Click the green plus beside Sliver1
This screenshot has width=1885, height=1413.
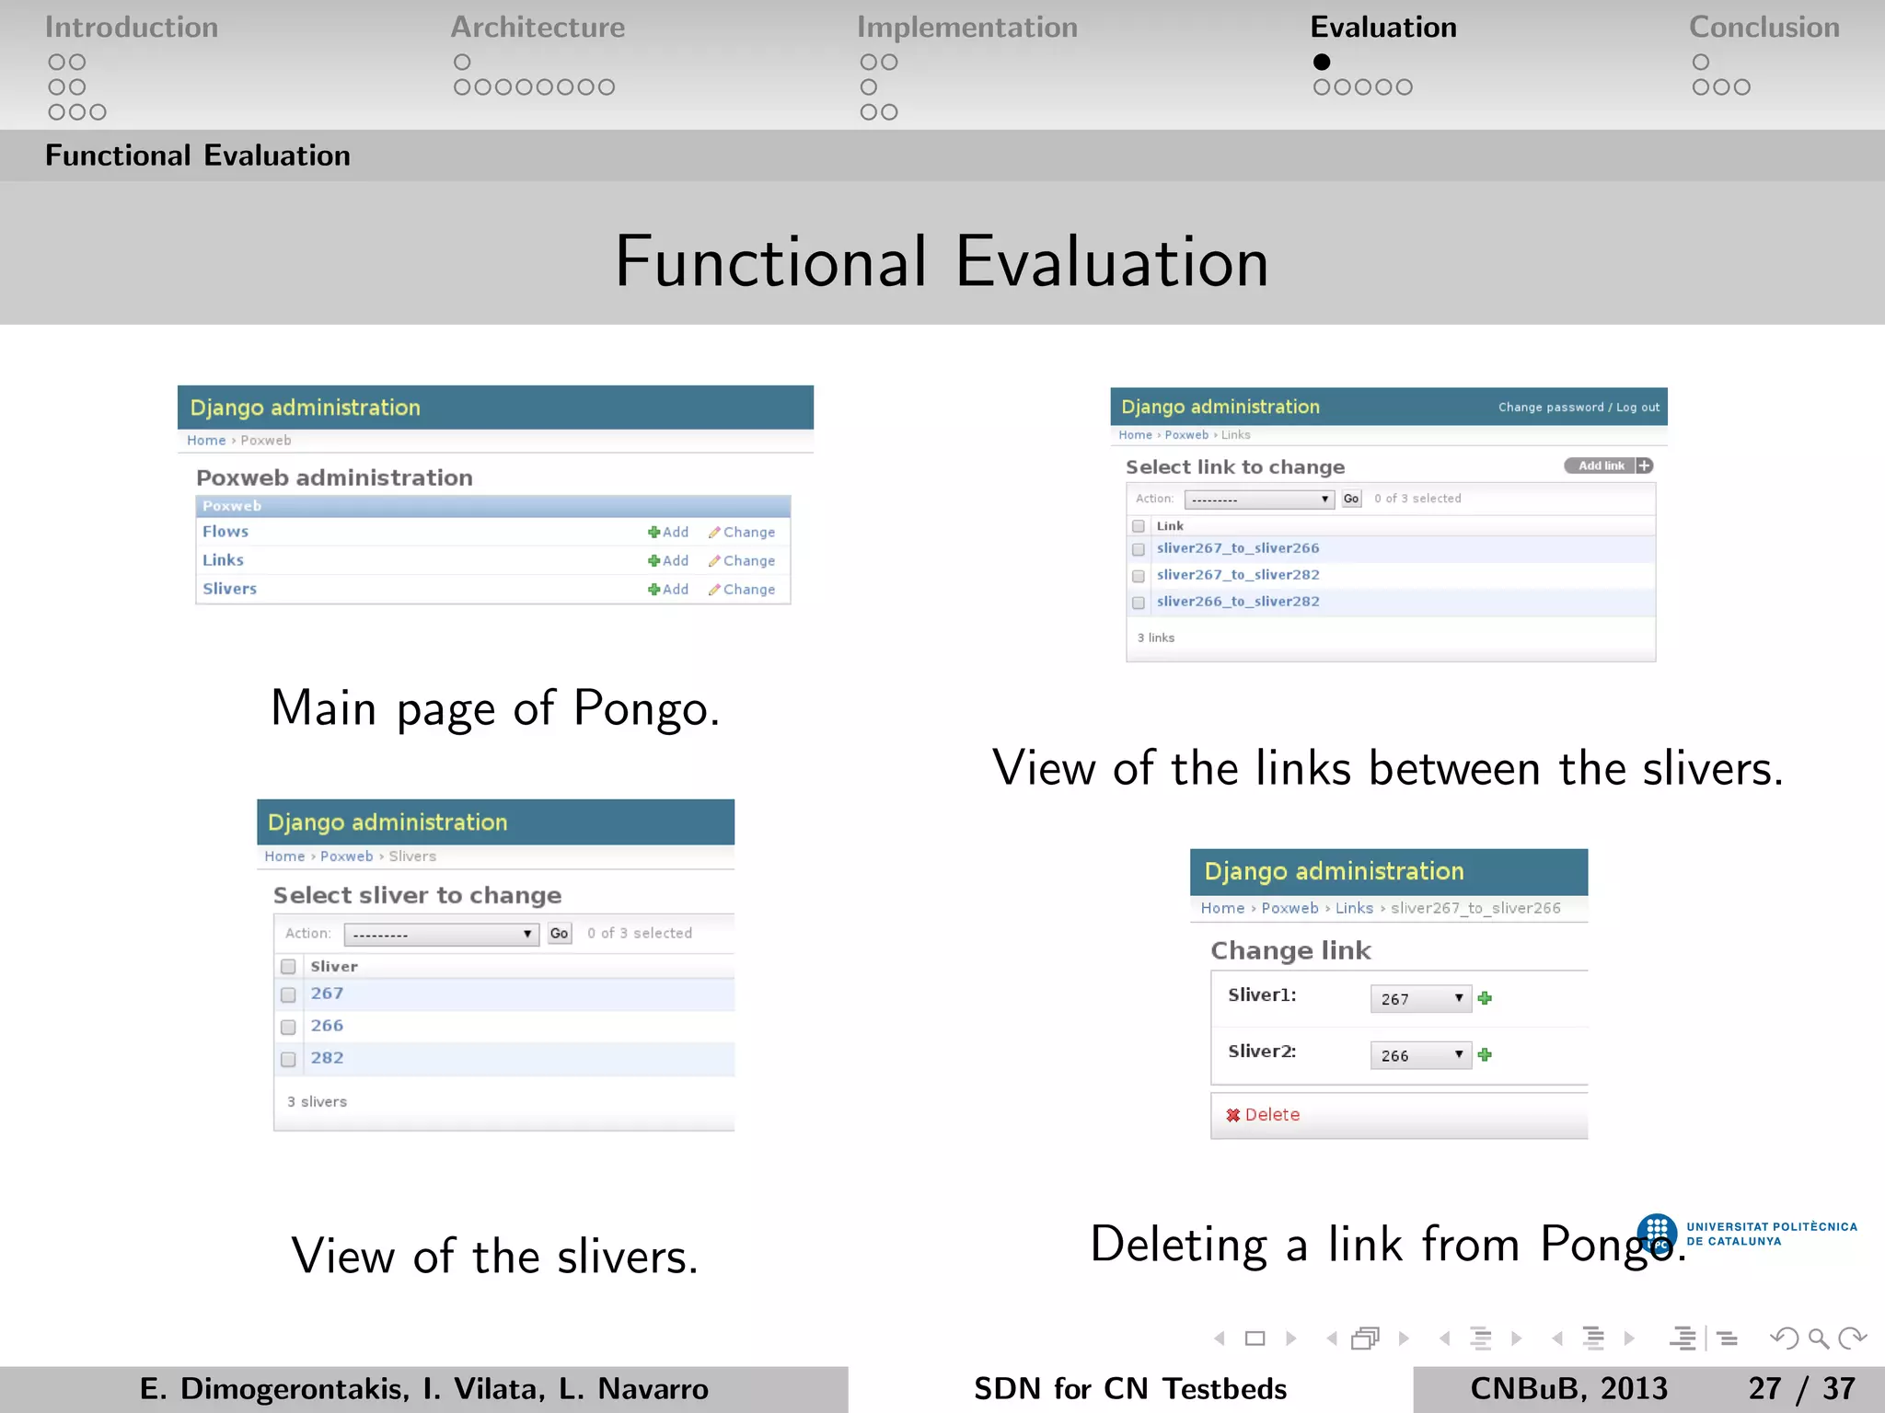(x=1485, y=998)
